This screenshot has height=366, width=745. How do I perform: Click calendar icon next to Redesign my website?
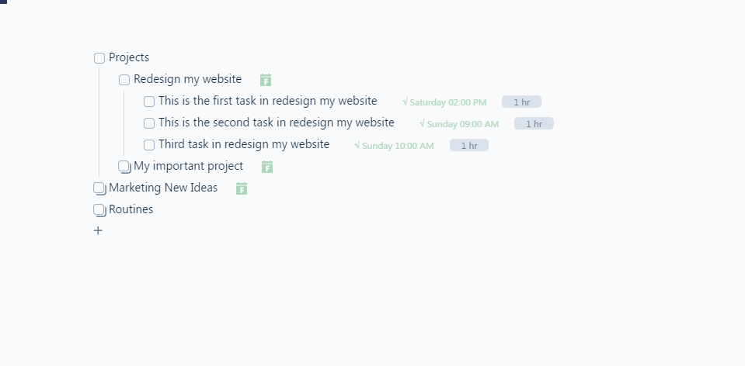coord(266,80)
